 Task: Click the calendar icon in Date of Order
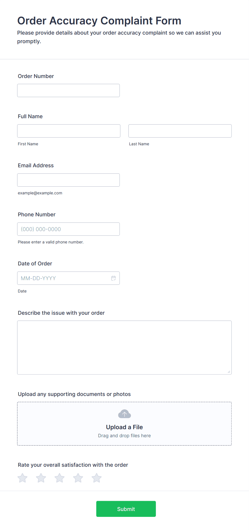[114, 278]
